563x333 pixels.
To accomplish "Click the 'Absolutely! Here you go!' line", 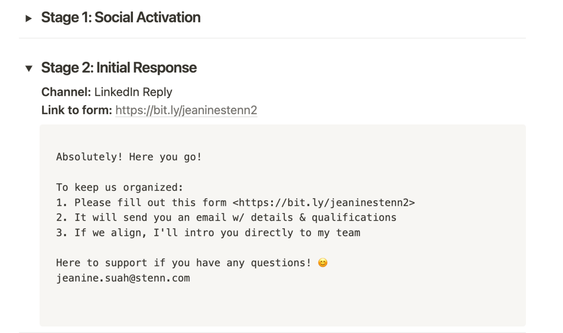I will pos(129,157).
